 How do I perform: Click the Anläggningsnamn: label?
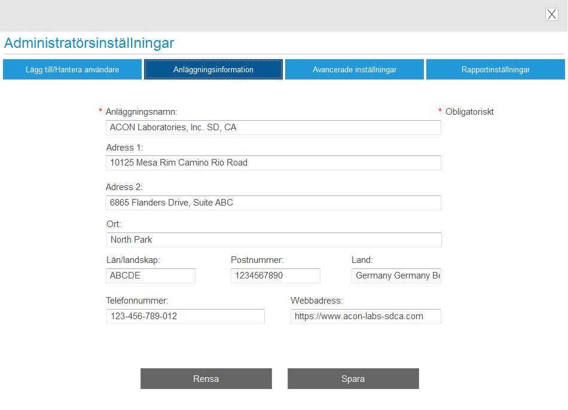coord(141,112)
